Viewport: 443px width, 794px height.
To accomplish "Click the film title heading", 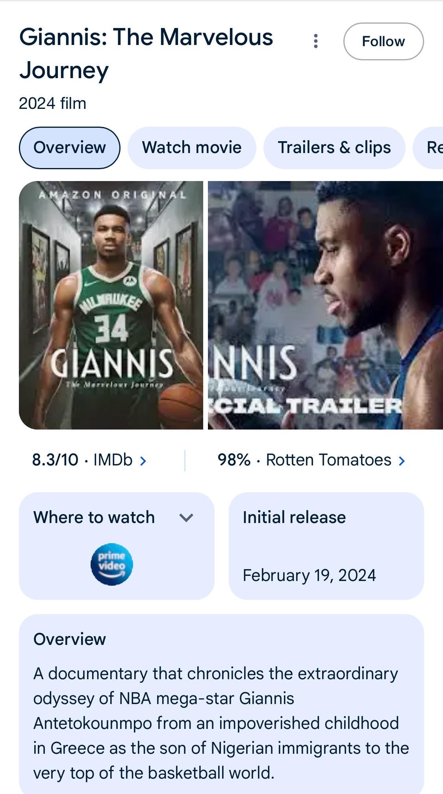I will [x=146, y=54].
